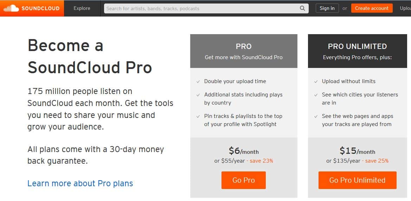Image resolution: width=411 pixels, height=201 pixels.
Task: Click the PRO UNLIMITED plan header
Action: [357, 51]
